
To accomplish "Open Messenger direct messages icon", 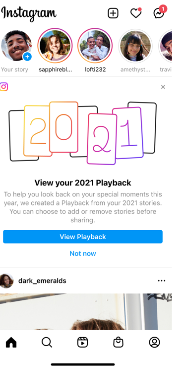I will [x=160, y=12].
